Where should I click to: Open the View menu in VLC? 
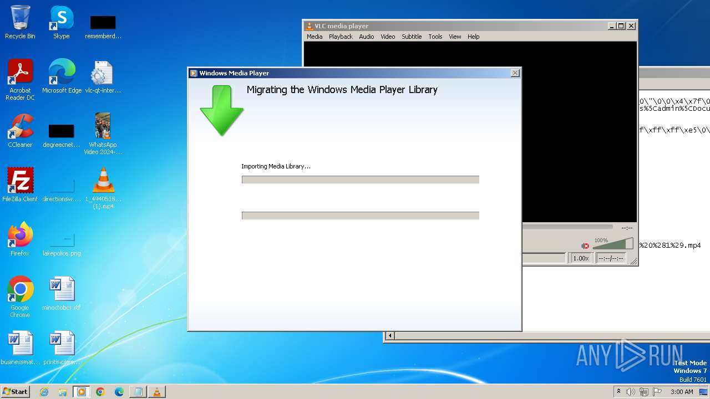[x=455, y=37]
